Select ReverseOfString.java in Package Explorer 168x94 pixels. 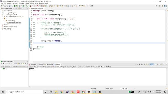[14, 23]
